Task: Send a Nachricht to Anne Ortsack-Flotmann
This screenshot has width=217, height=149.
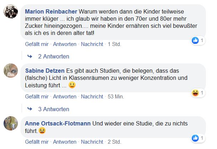Action: point(92,142)
